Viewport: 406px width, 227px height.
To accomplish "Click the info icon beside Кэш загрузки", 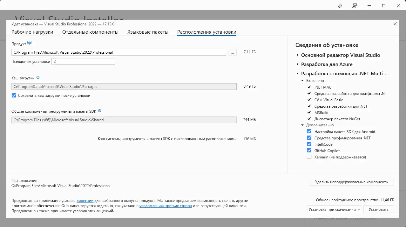I will (38, 77).
